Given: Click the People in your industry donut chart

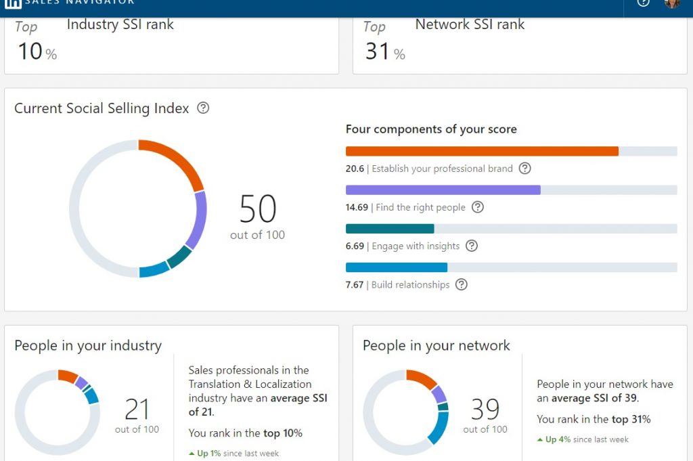Looking at the screenshot, I should click(57, 412).
